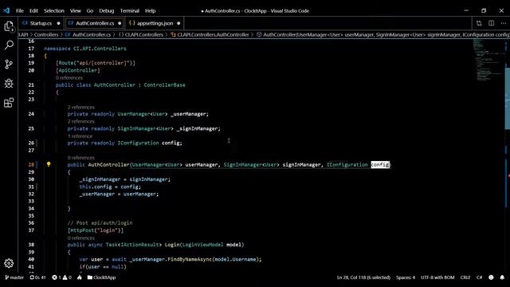Click the line and column position indicator
Viewport: 510px width, 287px height.
[x=363, y=277]
